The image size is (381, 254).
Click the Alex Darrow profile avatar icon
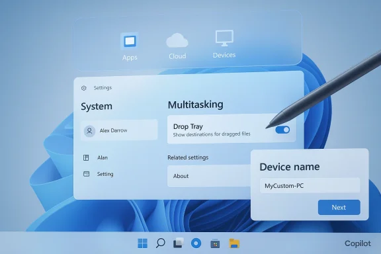tap(89, 131)
